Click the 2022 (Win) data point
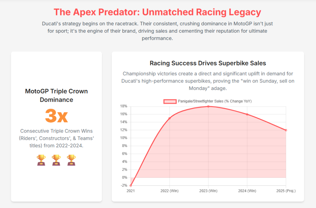This screenshot has width=316, height=208. pyautogui.click(x=169, y=118)
